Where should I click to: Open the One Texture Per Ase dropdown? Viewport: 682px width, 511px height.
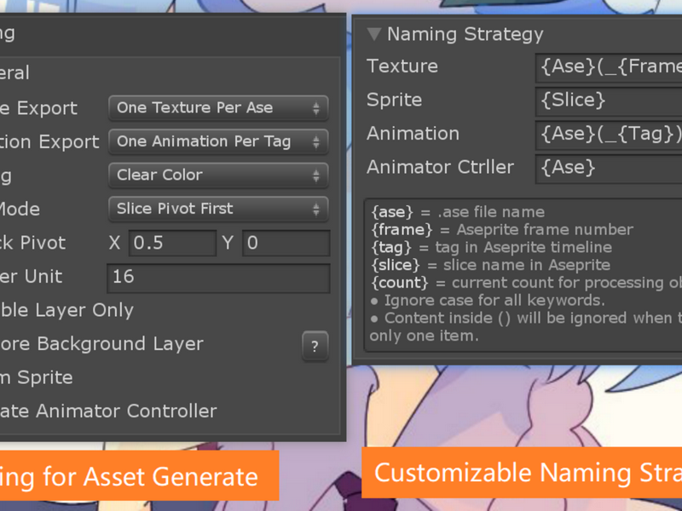(218, 108)
